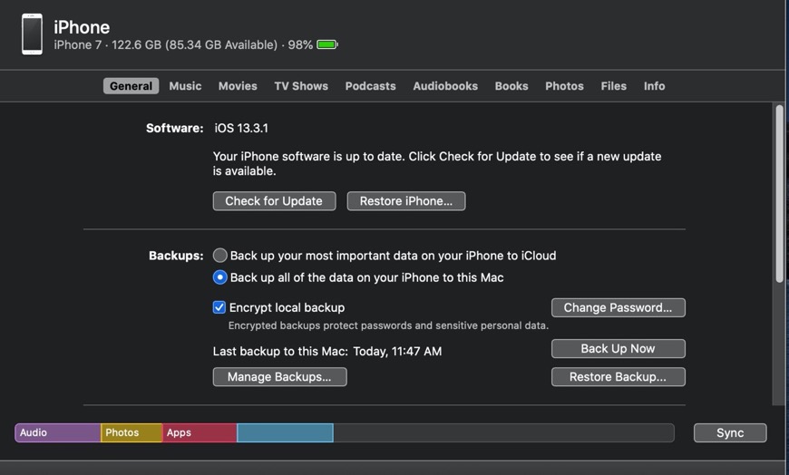Click the Back Up Now button
The height and width of the screenshot is (475, 789).
(x=619, y=349)
